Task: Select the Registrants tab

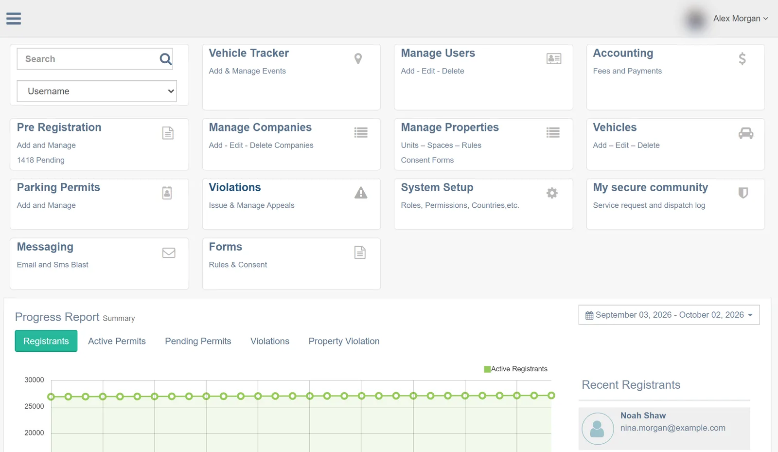Action: point(46,341)
